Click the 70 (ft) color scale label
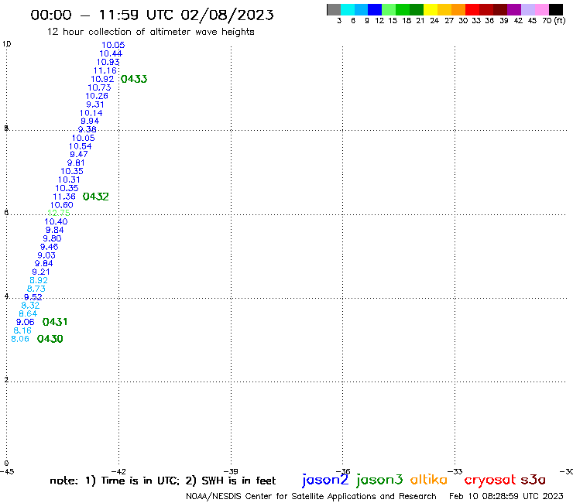This screenshot has width=573, height=503. tap(554, 20)
